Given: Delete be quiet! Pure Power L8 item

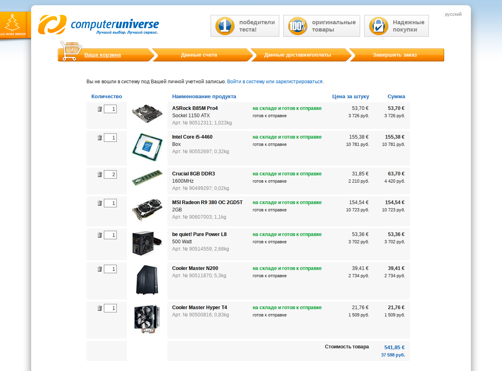Looking at the screenshot, I should pos(100,235).
